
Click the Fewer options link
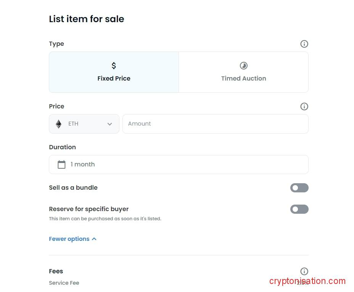pos(69,239)
